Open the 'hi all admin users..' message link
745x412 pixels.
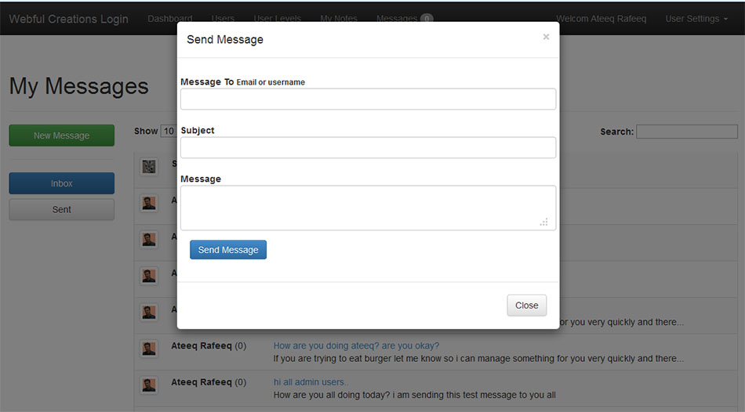click(x=311, y=382)
